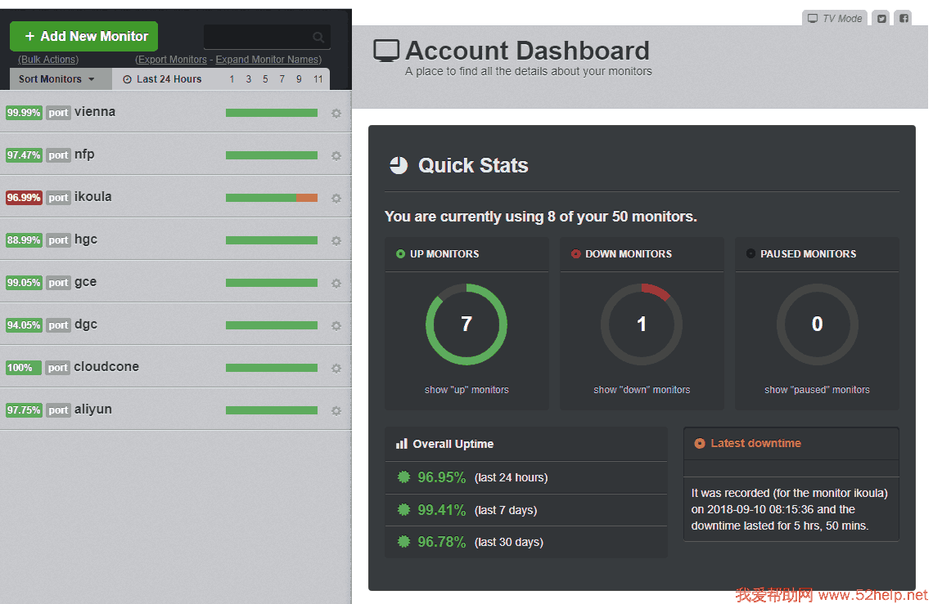Viewport: 933px width, 604px height.
Task: Click the Twitter icon at top right
Action: pos(881,18)
